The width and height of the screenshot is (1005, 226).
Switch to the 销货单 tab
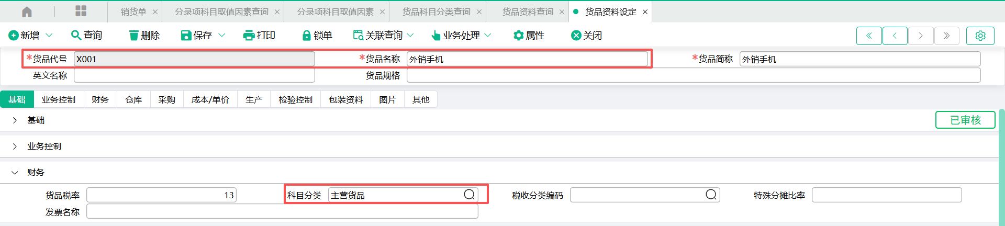tap(133, 12)
